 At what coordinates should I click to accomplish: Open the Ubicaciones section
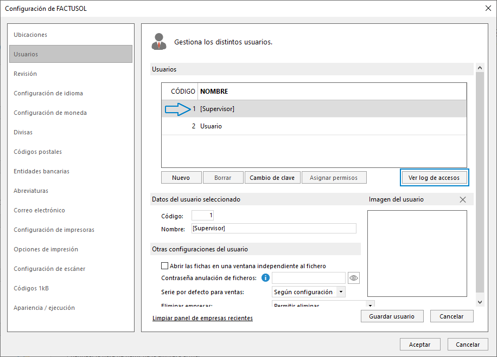tap(71, 35)
